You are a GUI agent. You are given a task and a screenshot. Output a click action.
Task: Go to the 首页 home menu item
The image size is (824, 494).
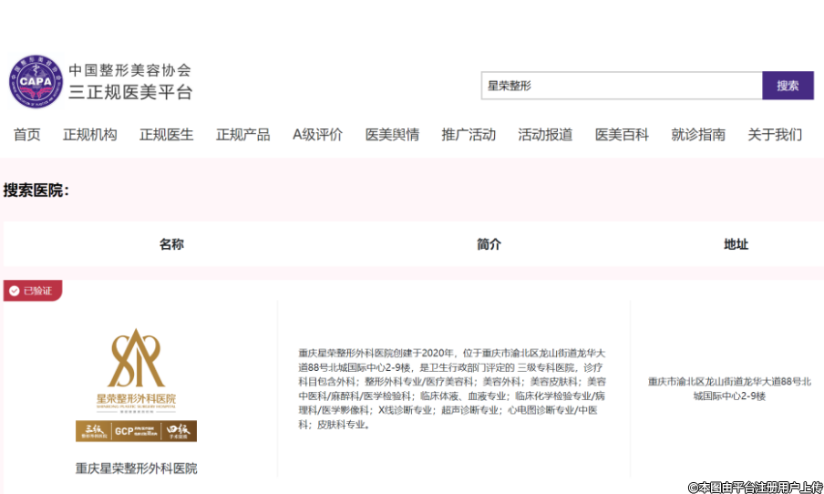coord(26,135)
